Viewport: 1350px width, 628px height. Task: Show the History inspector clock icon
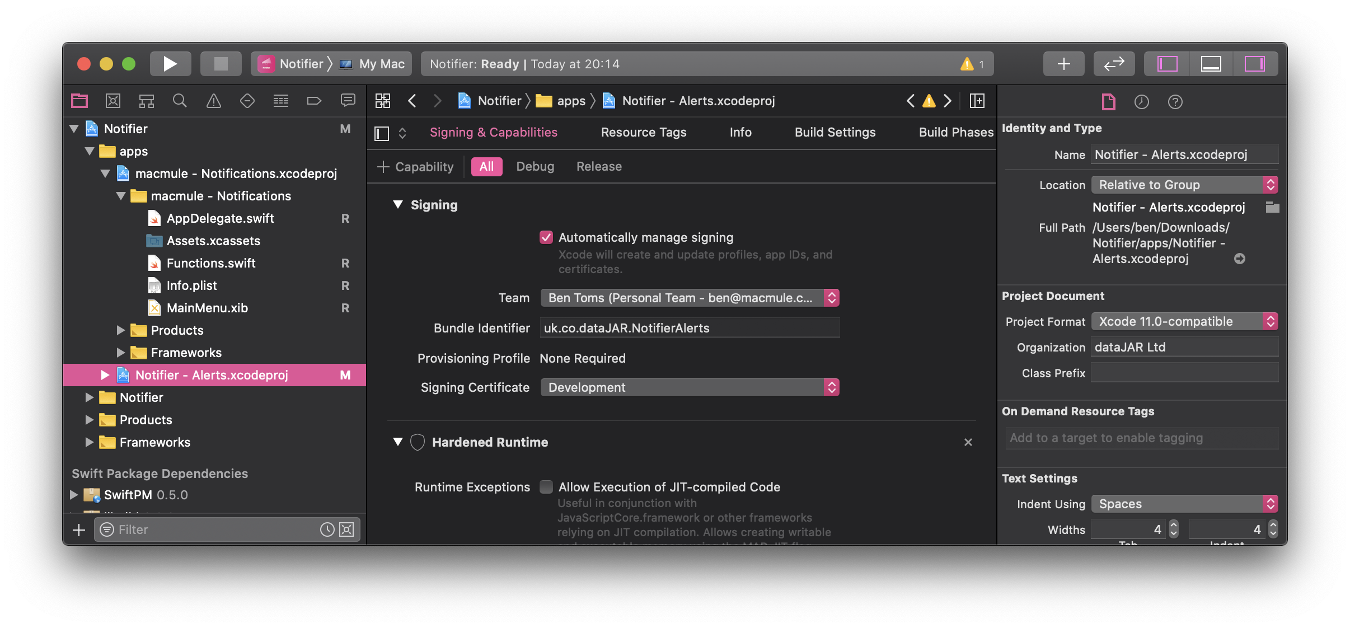coord(1141,102)
